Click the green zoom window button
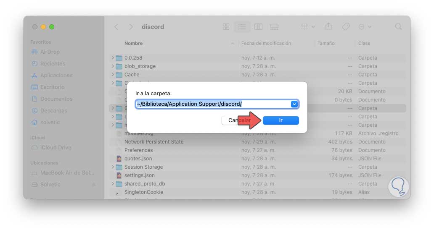The height and width of the screenshot is (230, 434). click(52, 27)
